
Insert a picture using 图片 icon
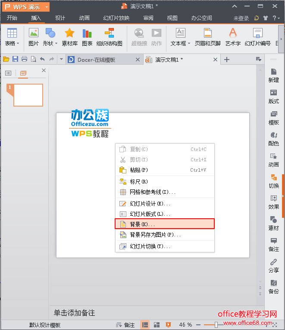point(33,37)
